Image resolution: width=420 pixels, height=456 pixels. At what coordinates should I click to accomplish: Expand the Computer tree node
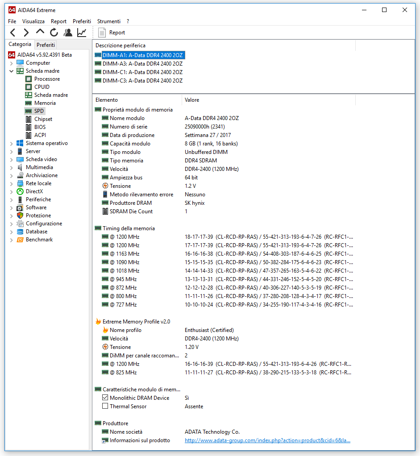[x=11, y=63]
